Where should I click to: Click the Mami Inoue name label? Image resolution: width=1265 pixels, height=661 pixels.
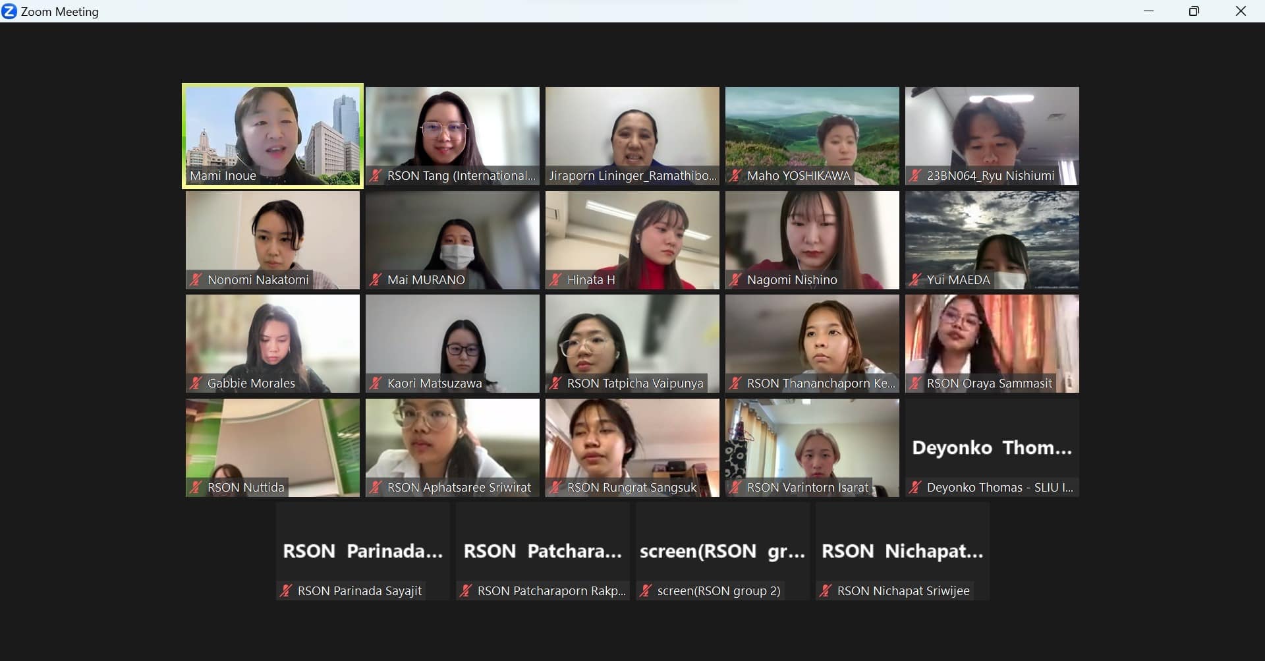pyautogui.click(x=223, y=176)
